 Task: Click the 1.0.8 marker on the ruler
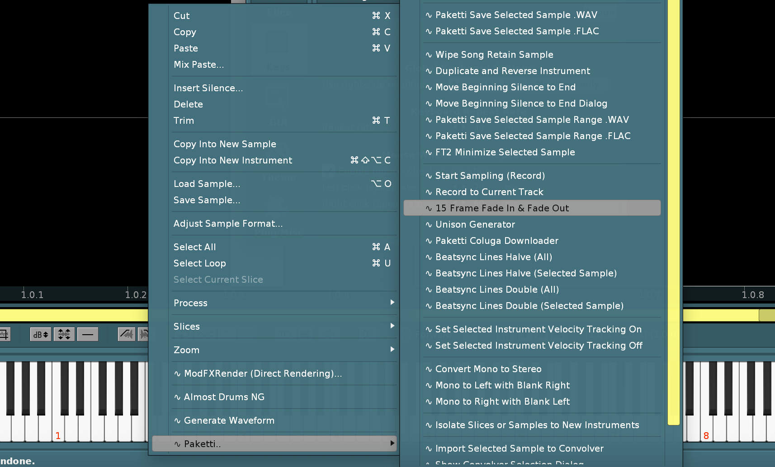pos(752,295)
